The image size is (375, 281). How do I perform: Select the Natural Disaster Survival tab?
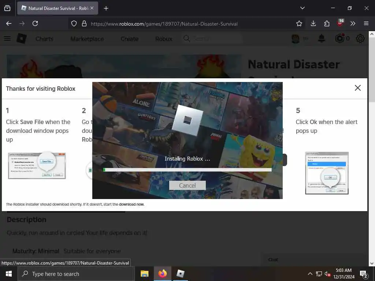57,8
